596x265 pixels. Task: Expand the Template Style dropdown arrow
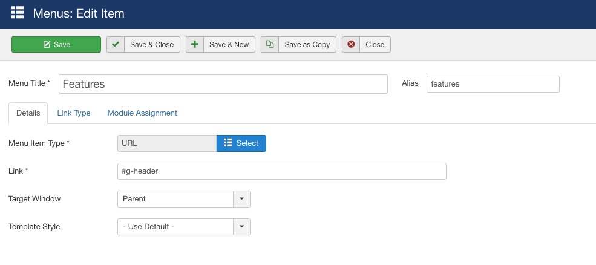(242, 227)
